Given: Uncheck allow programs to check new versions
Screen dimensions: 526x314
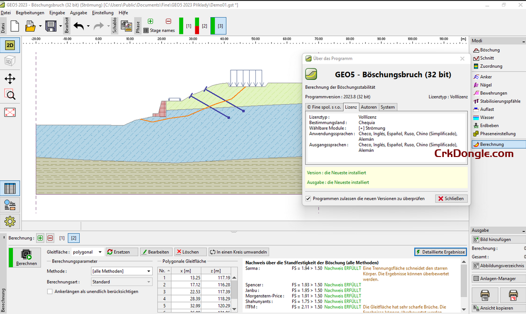Looking at the screenshot, I should click(308, 199).
